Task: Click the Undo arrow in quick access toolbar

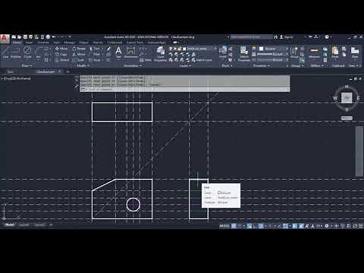Action: [54, 37]
